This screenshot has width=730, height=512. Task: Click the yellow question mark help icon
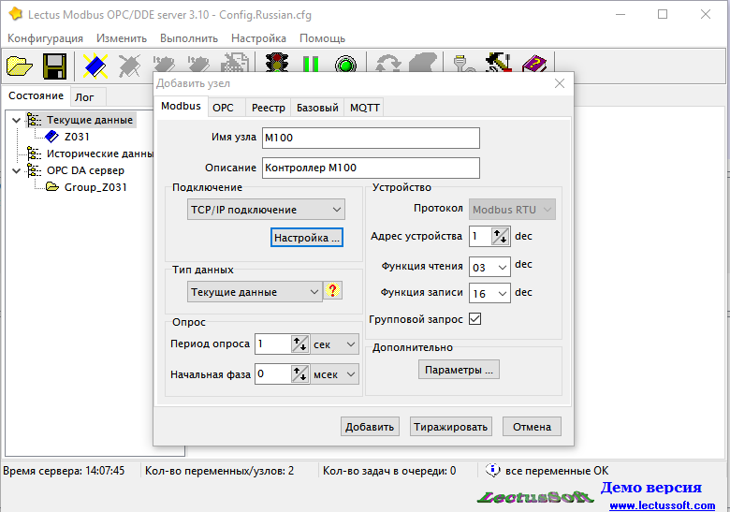click(x=332, y=291)
